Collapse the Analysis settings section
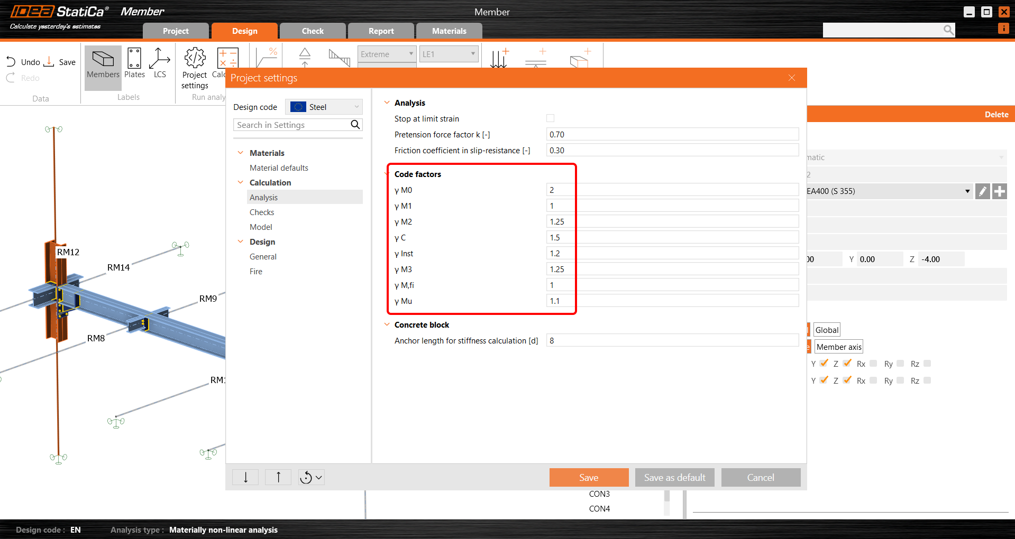 click(387, 103)
